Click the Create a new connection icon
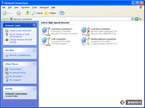145x108 pixels. point(7,31)
